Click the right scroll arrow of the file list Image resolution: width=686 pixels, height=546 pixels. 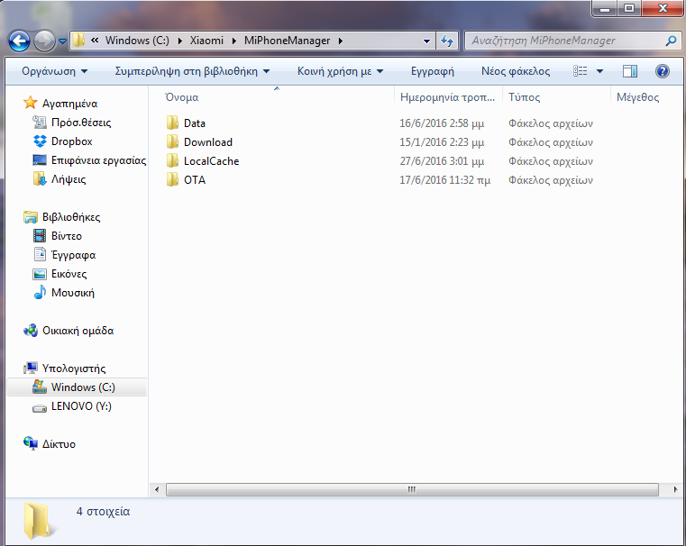(x=675, y=489)
